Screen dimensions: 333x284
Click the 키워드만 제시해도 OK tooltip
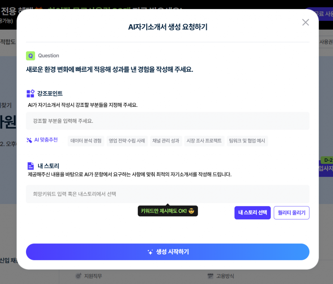[167, 211]
